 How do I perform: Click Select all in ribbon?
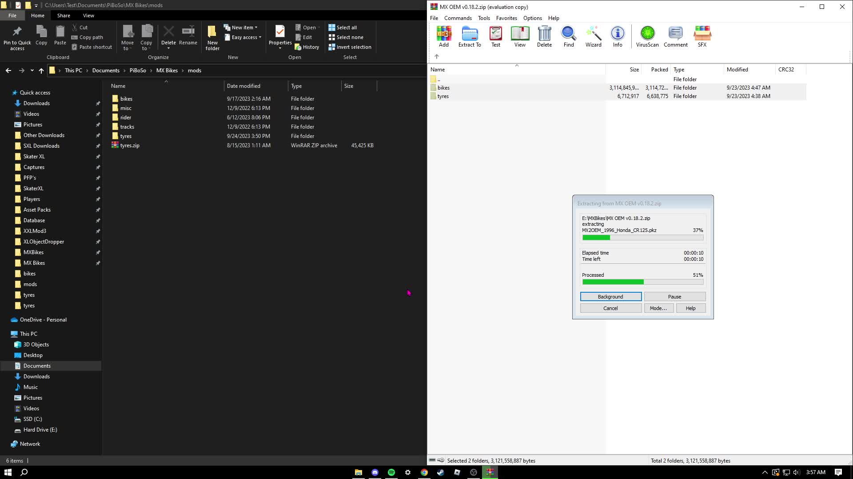coord(343,27)
